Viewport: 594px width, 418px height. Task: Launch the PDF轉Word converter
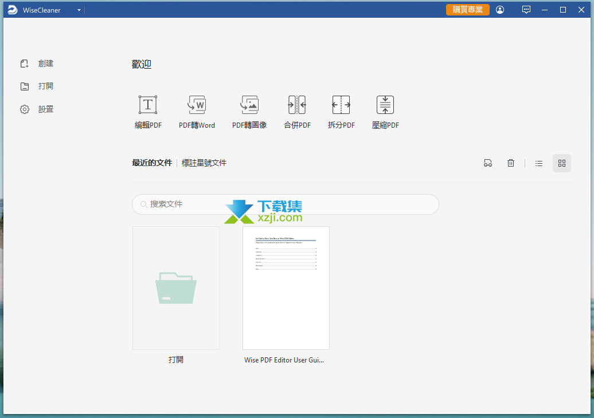point(197,112)
